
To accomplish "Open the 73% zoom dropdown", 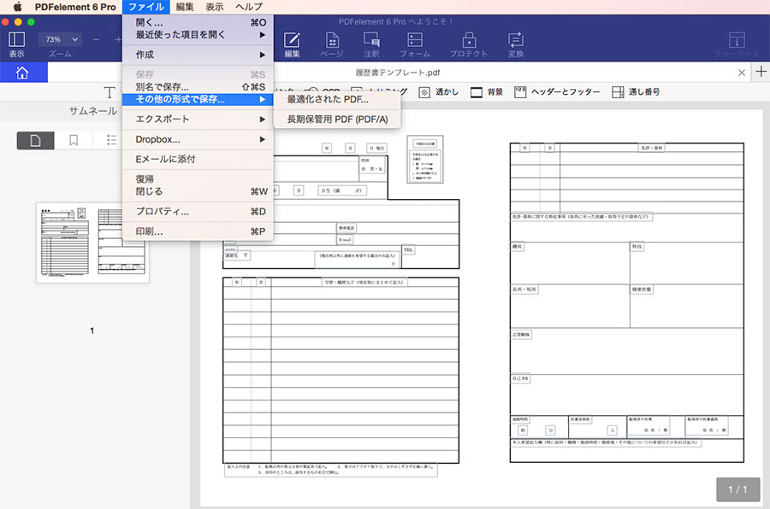I will pos(62,39).
